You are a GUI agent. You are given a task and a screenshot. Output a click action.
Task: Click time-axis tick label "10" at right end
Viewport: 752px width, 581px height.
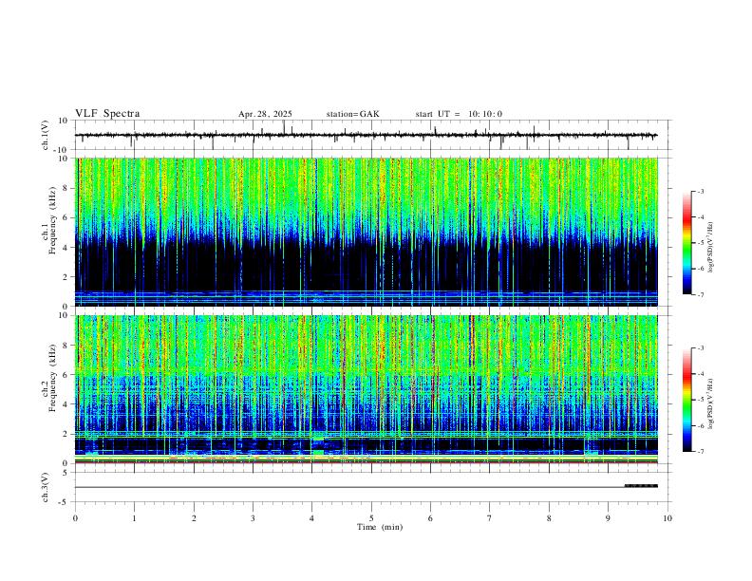click(667, 518)
